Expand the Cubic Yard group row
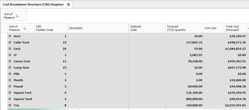This screenshot has height=110, width=249. click(x=10, y=42)
